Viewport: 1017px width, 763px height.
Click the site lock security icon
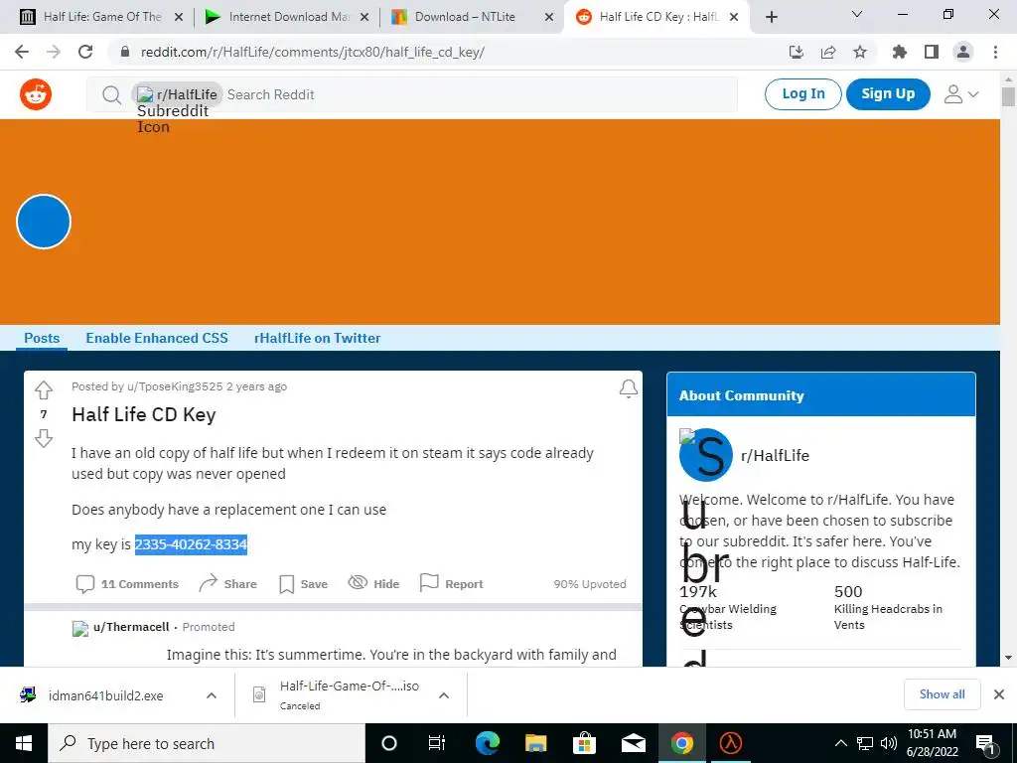coord(125,52)
